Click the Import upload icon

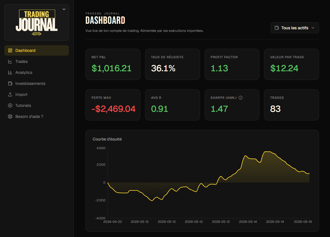[10, 94]
